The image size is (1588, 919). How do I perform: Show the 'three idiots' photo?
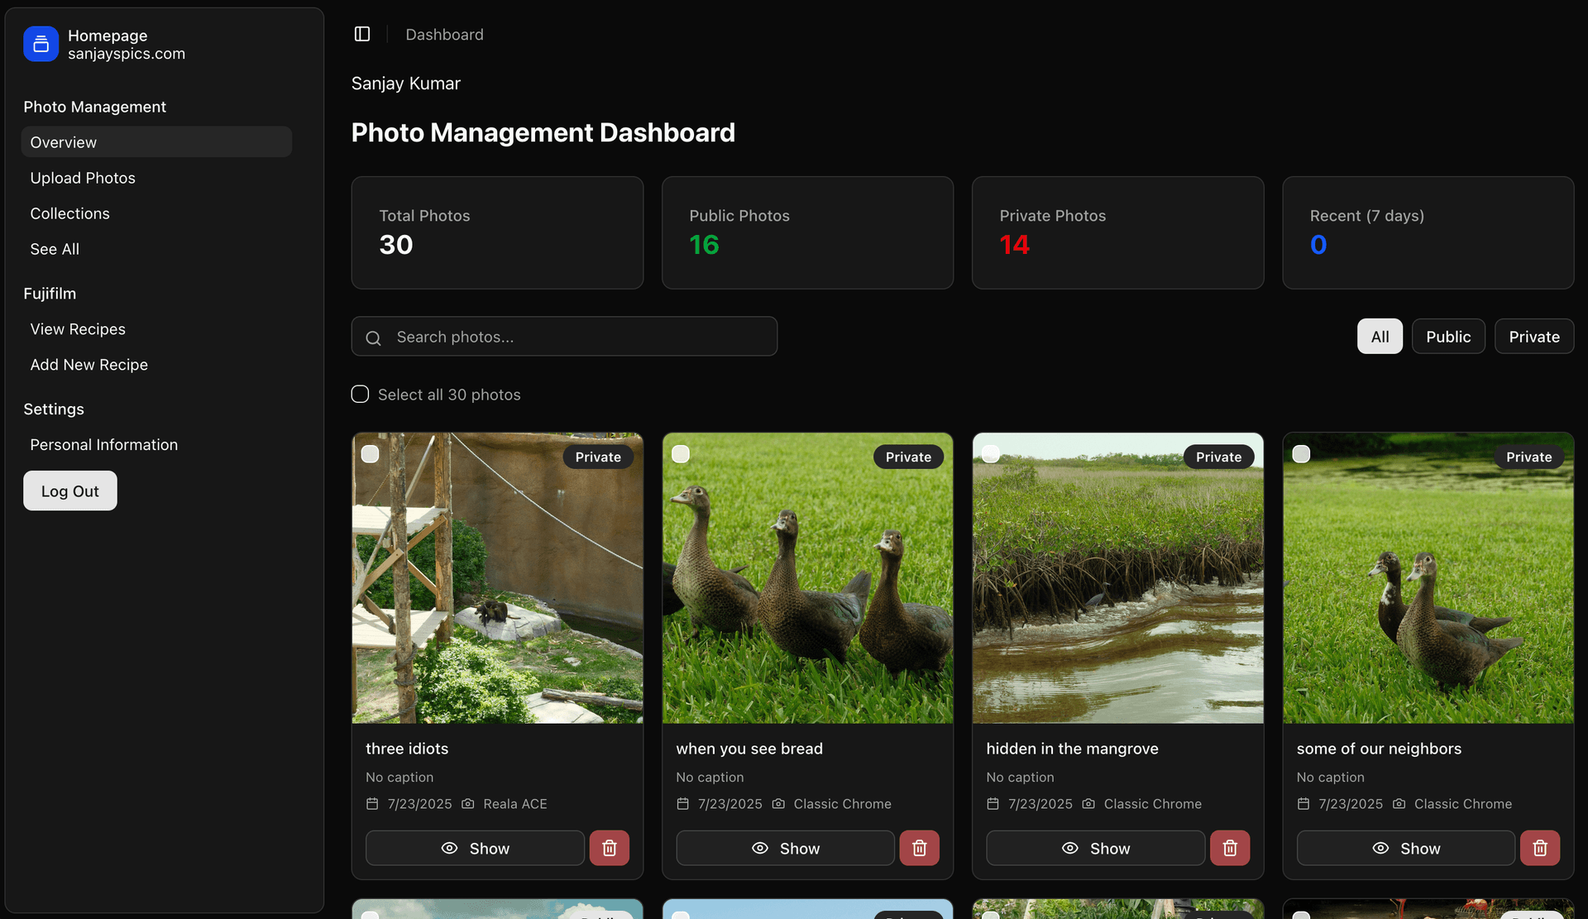click(475, 848)
